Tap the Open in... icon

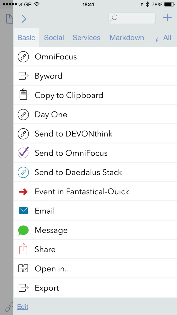23,269
